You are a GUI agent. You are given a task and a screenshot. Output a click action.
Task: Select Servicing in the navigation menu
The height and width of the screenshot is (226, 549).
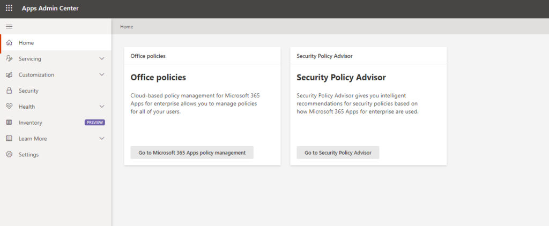click(56, 59)
